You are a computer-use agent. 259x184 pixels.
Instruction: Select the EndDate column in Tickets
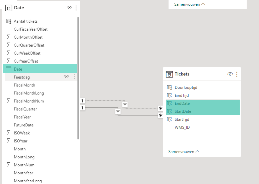click(x=182, y=103)
